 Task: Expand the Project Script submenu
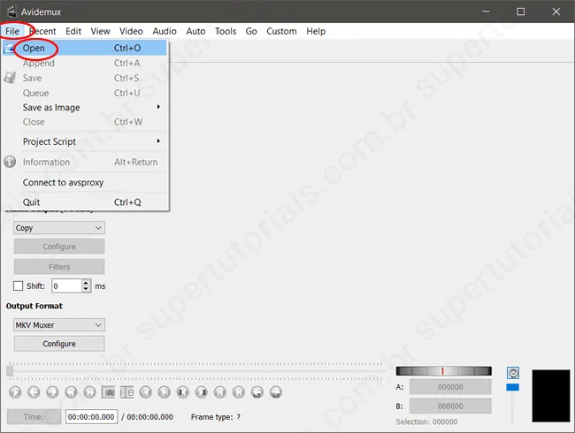88,141
